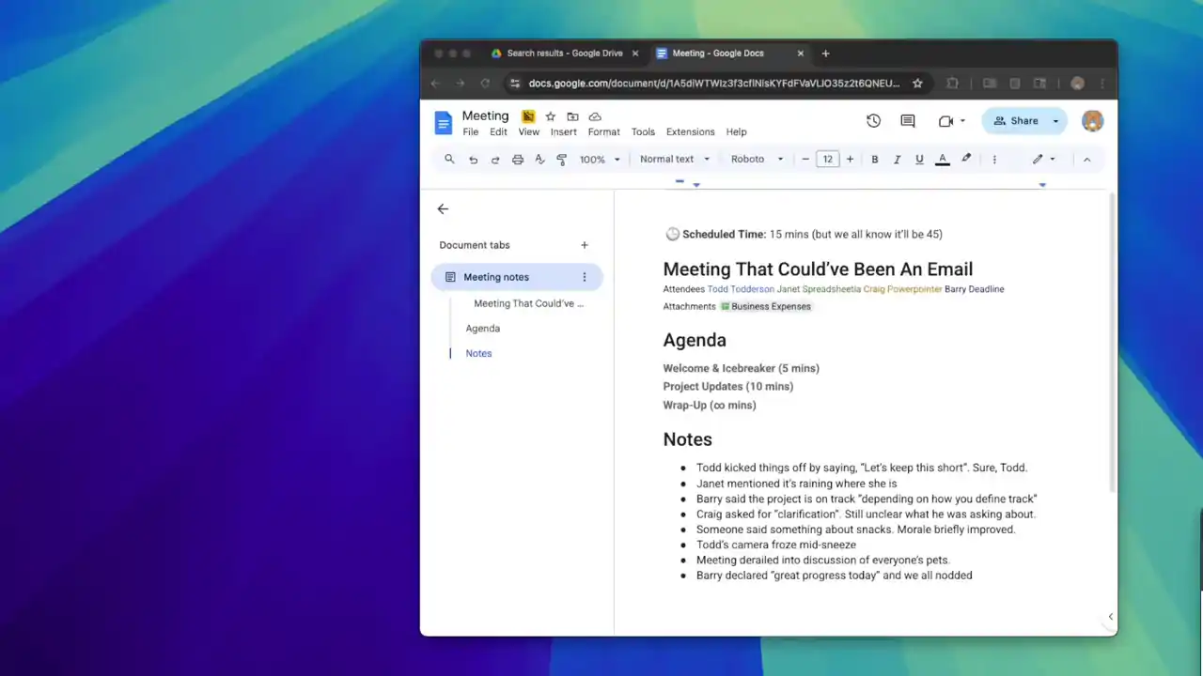Jump to Agenda in the outline
The height and width of the screenshot is (676, 1203).
pos(483,329)
